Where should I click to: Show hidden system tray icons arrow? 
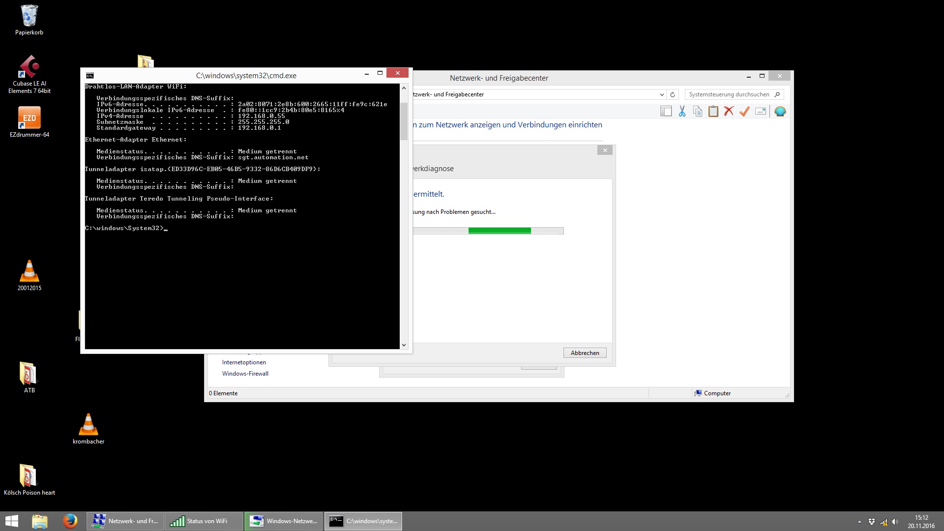[x=859, y=522]
